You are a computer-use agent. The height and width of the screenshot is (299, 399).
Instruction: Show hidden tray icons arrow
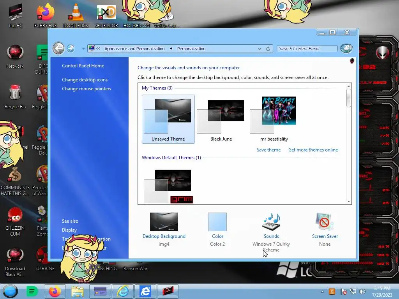pyautogui.click(x=322, y=292)
